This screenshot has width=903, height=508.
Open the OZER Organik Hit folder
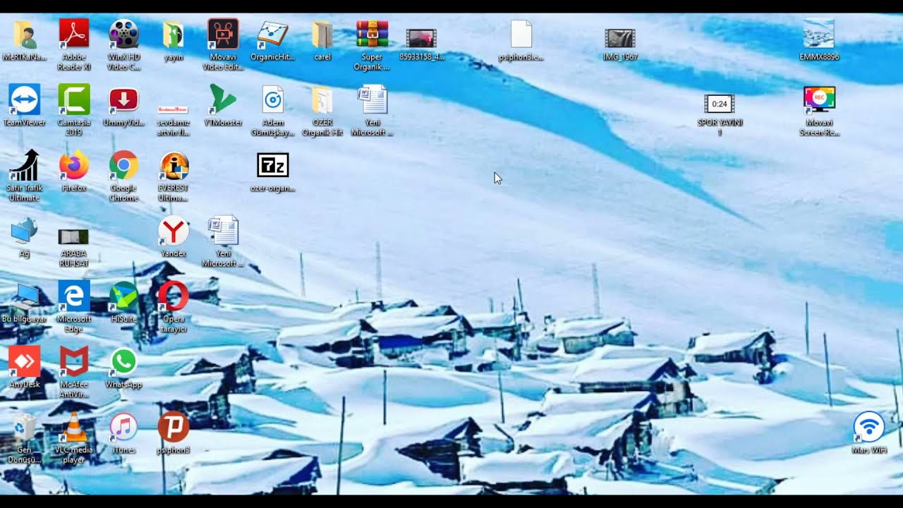tap(322, 99)
